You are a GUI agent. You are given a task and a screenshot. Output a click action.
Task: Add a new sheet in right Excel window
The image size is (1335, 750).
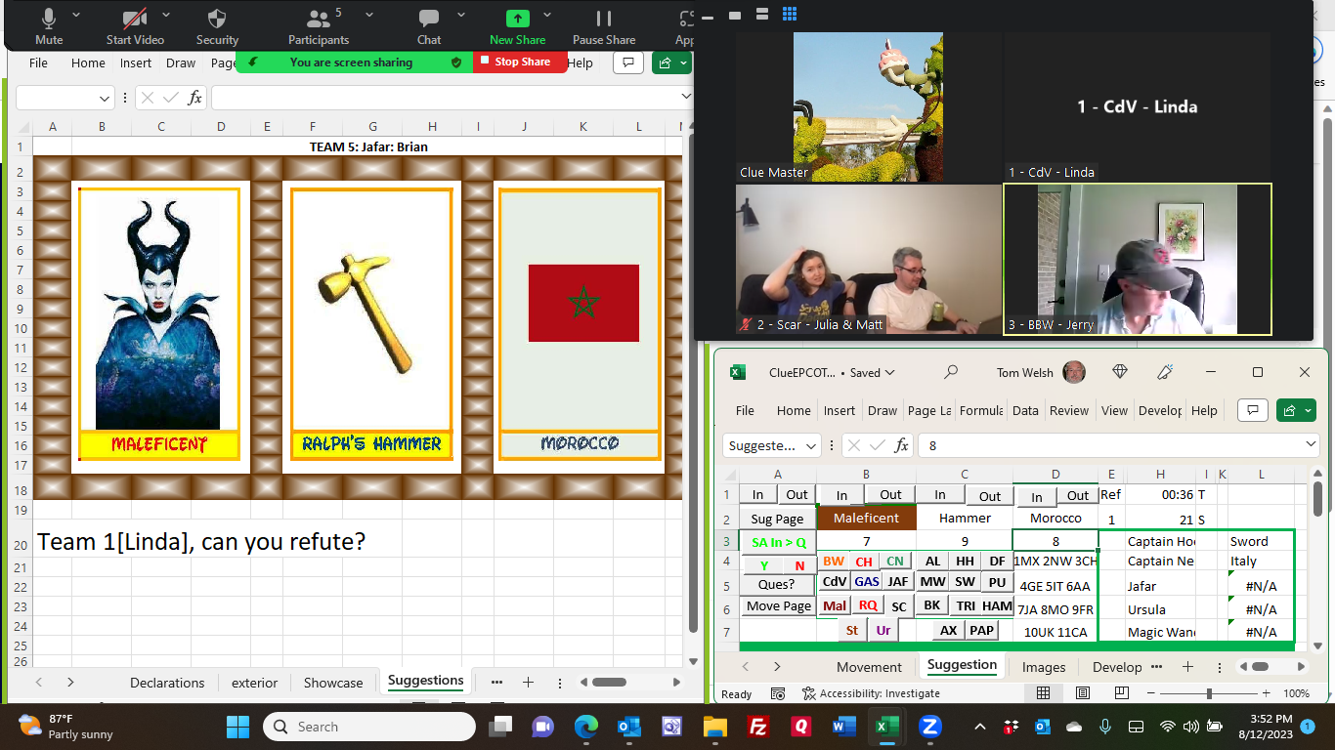click(x=1187, y=667)
